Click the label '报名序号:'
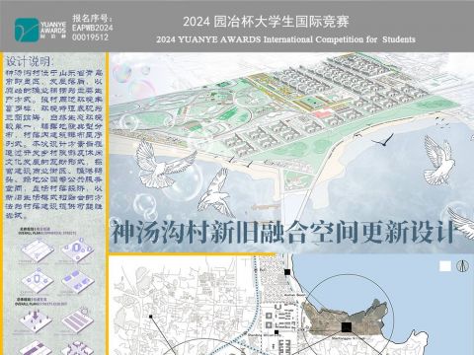 92,18
